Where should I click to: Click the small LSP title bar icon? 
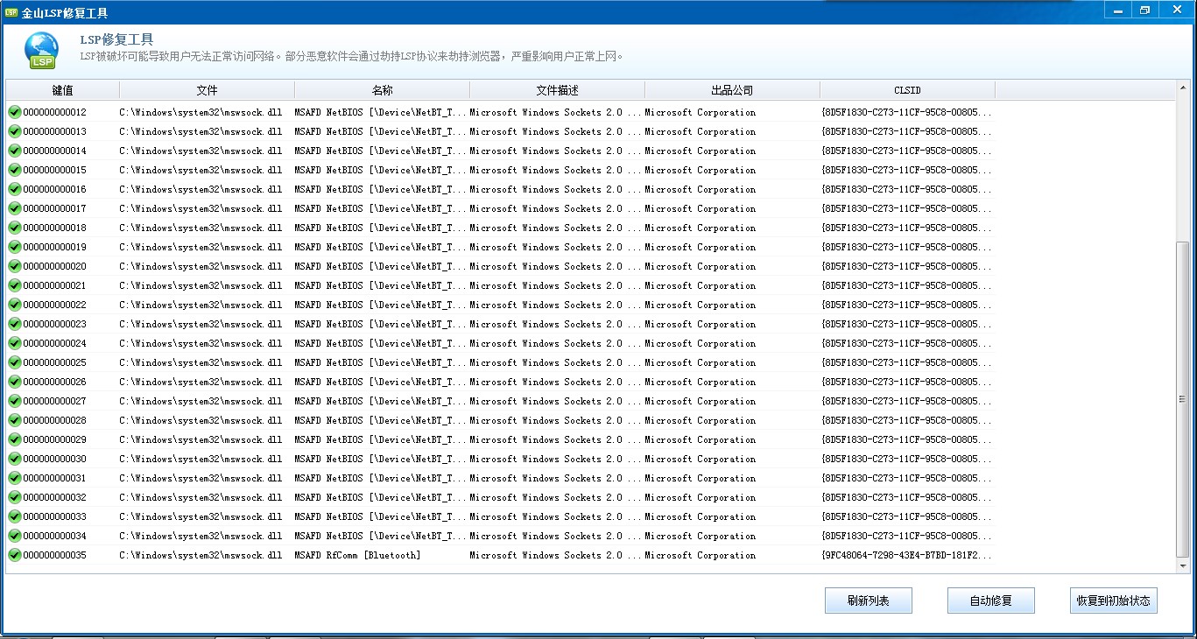11,12
